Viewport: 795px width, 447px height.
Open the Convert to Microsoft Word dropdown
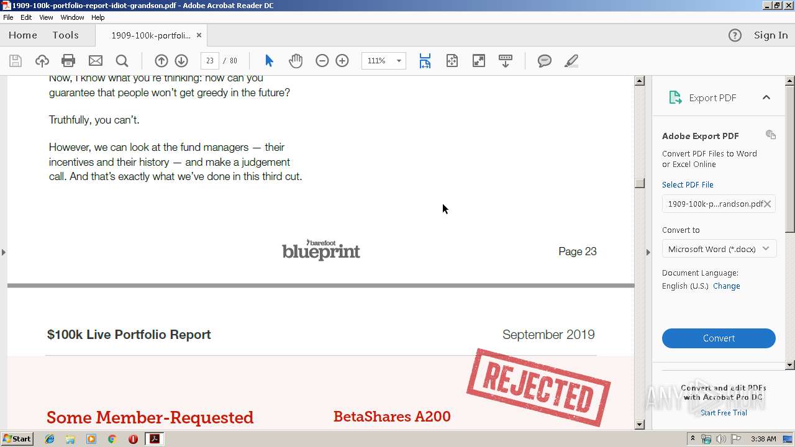[719, 249]
